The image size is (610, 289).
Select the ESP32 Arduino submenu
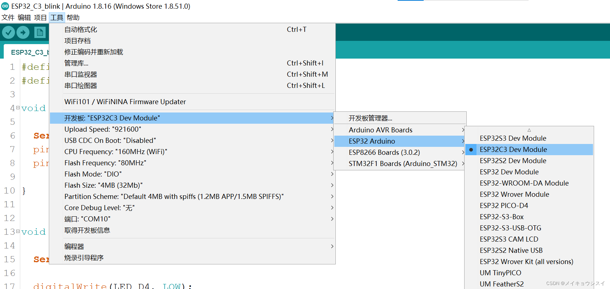[x=400, y=141]
